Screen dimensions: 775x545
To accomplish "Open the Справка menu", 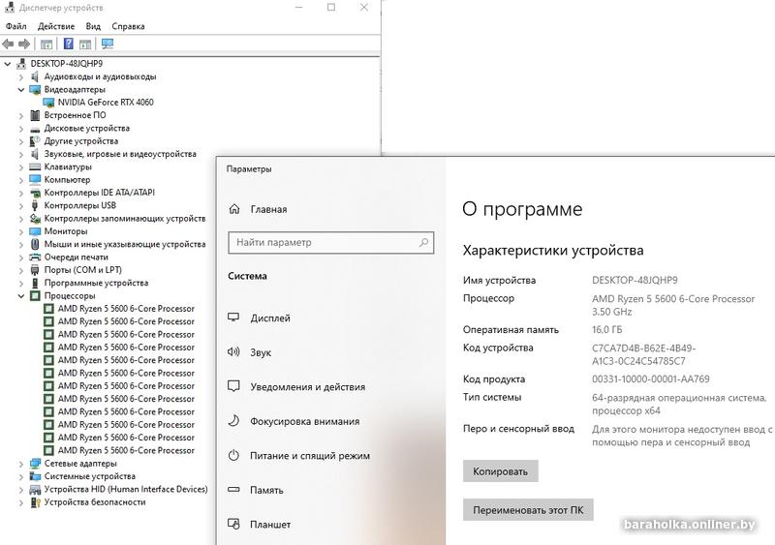I will click(x=128, y=26).
